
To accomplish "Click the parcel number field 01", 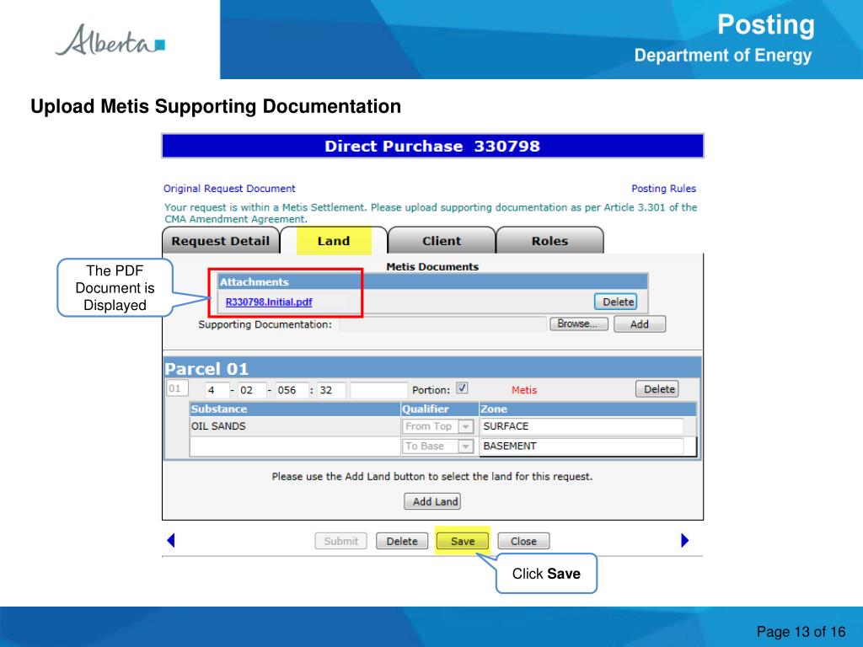I will tap(177, 388).
